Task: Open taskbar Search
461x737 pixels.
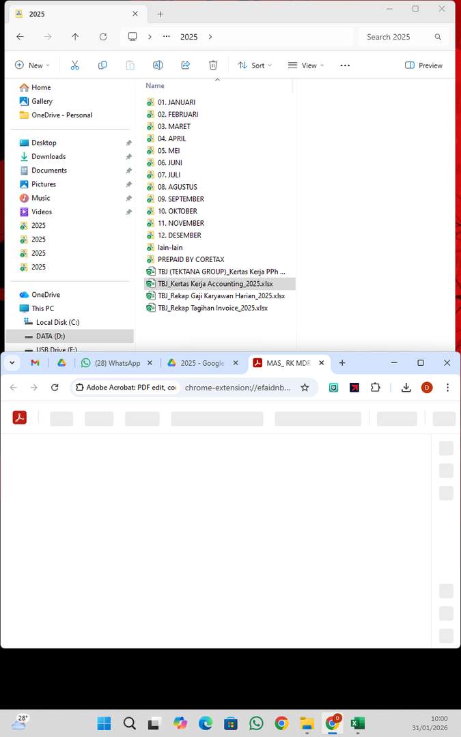Action: click(129, 723)
